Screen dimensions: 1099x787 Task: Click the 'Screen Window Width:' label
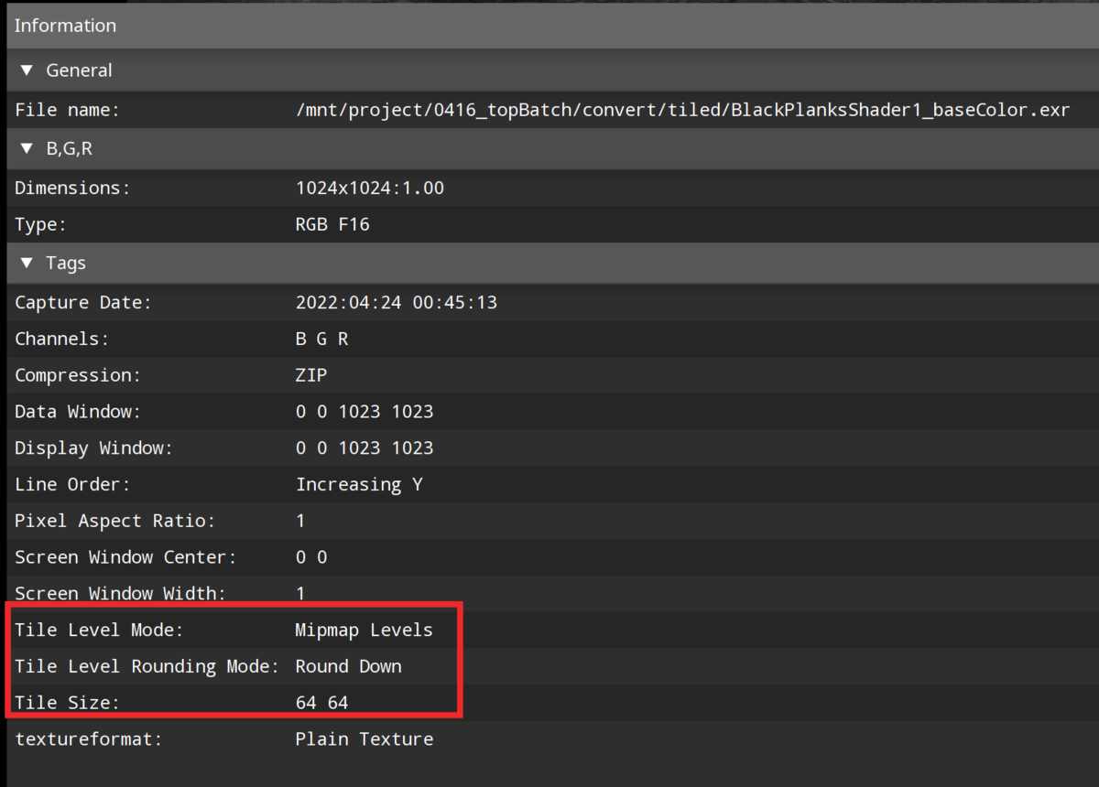(x=120, y=594)
